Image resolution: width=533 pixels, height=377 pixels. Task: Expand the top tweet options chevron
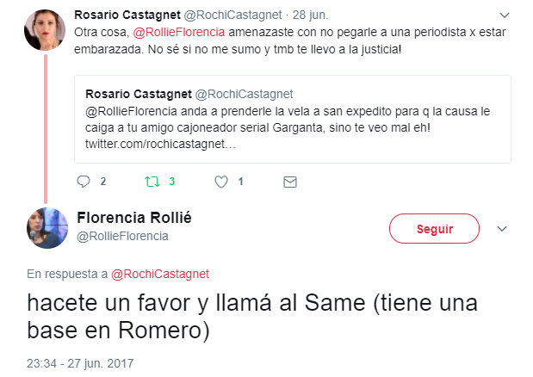(x=502, y=15)
